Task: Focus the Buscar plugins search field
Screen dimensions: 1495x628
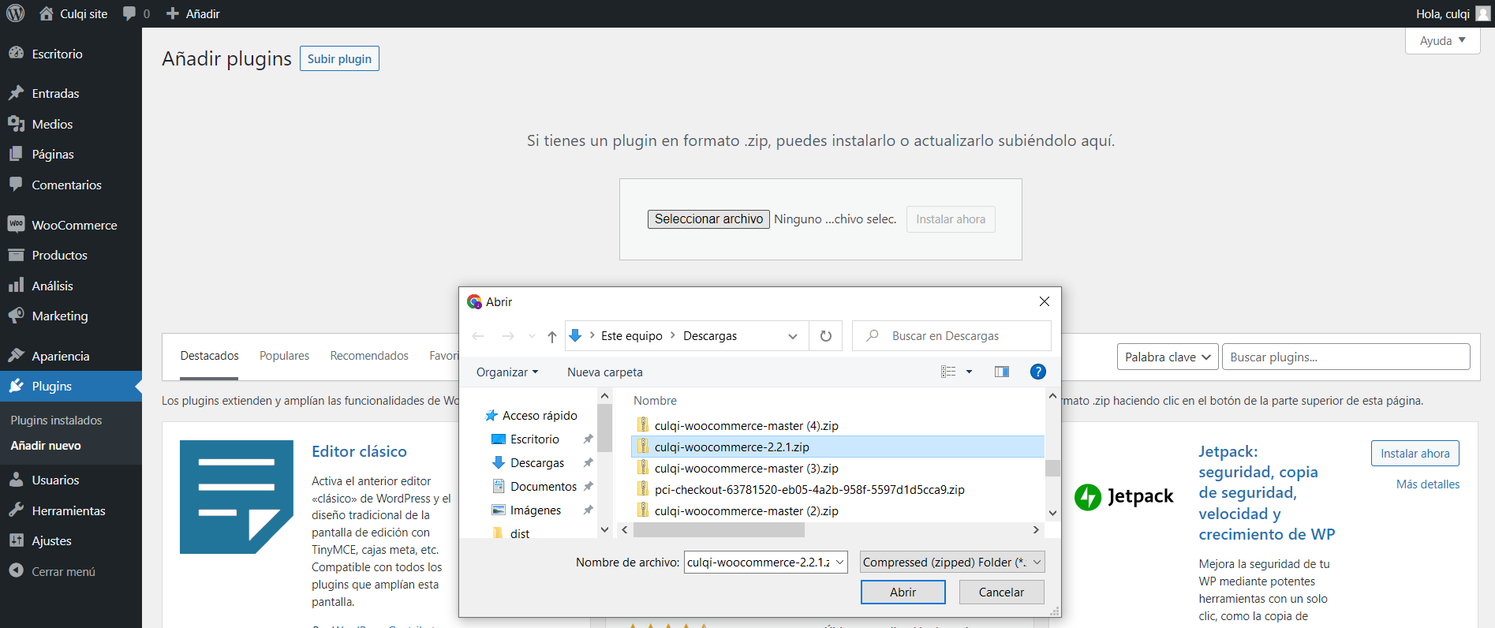Action: pos(1346,357)
